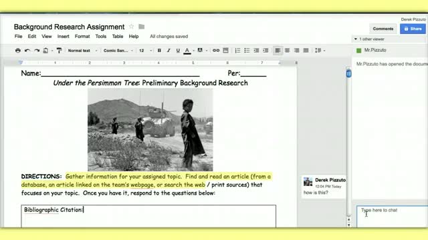Click the green Mr.Pizzuto viewer swatch
This screenshot has width=428, height=240.
coord(359,51)
